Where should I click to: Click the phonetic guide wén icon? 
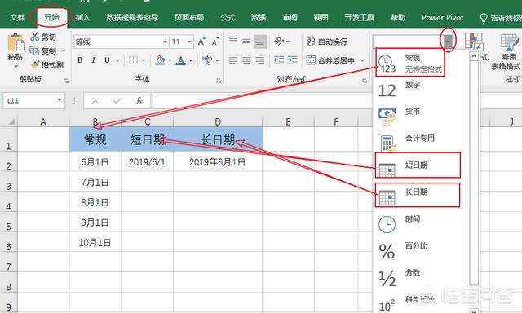[x=207, y=60]
